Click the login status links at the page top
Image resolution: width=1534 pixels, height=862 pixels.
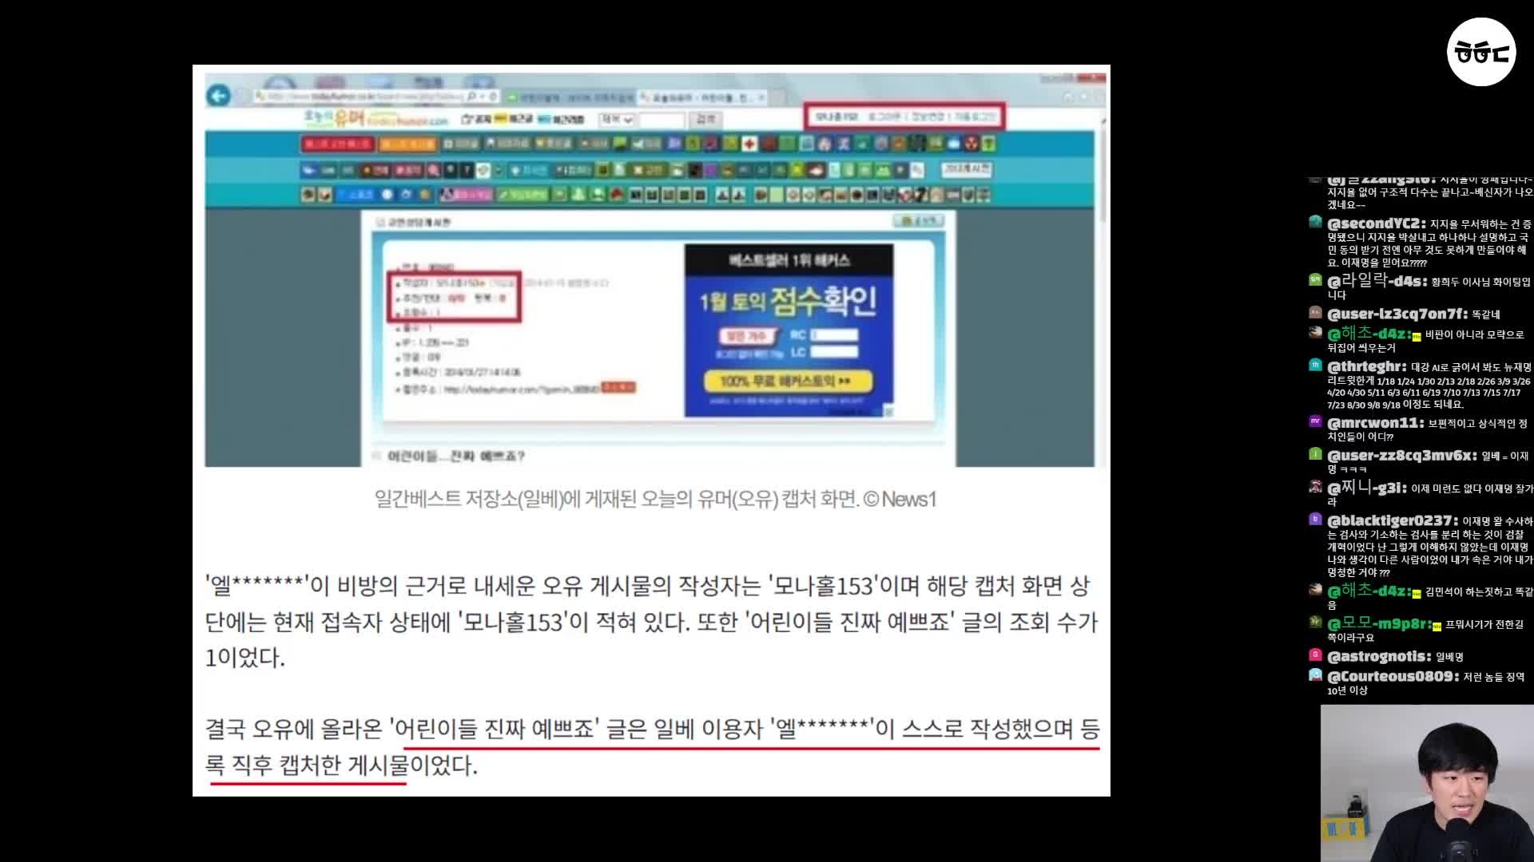click(904, 117)
